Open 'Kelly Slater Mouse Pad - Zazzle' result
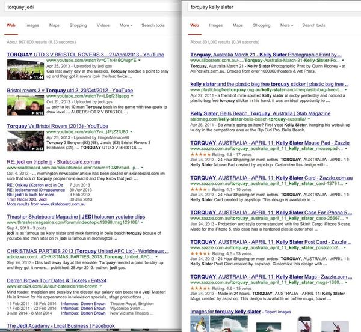 [270, 143]
